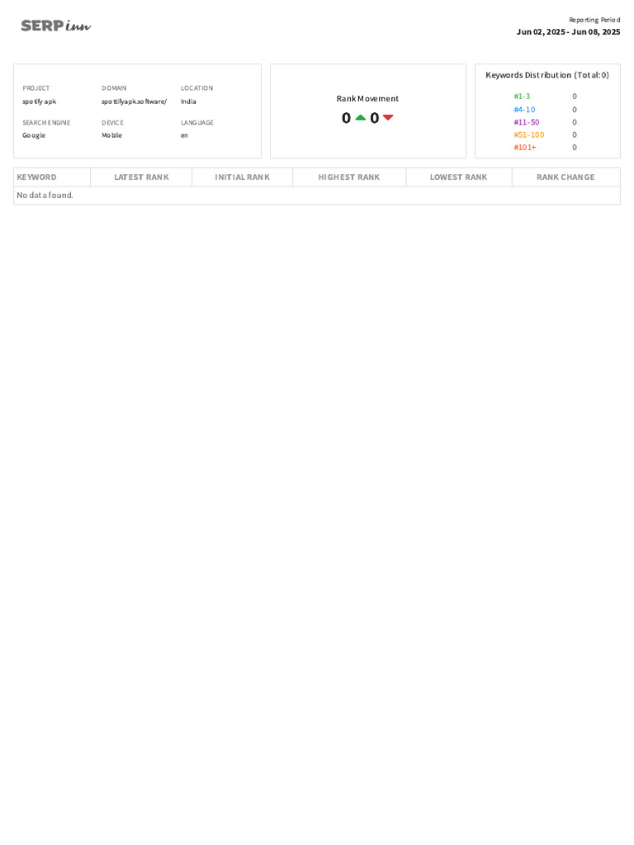Click the SERPinn logo
Screen dimensions: 634x845
(x=56, y=26)
